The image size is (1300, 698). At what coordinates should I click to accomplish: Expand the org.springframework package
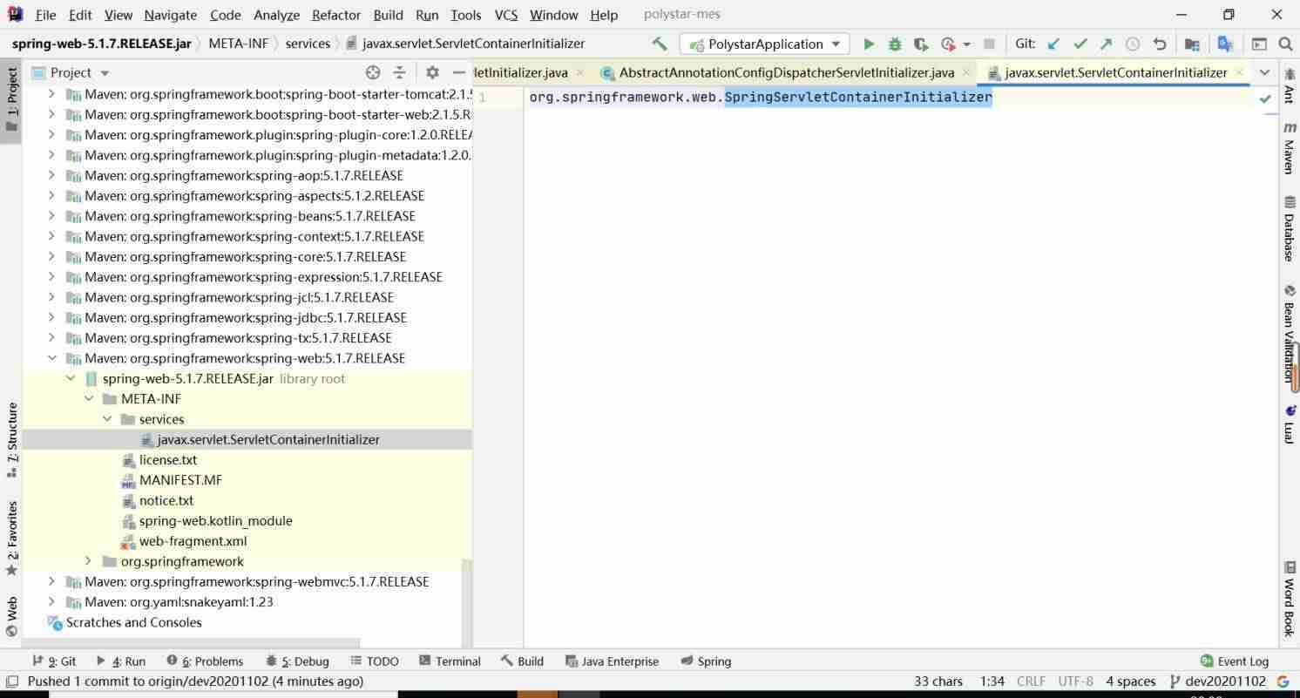pos(88,561)
